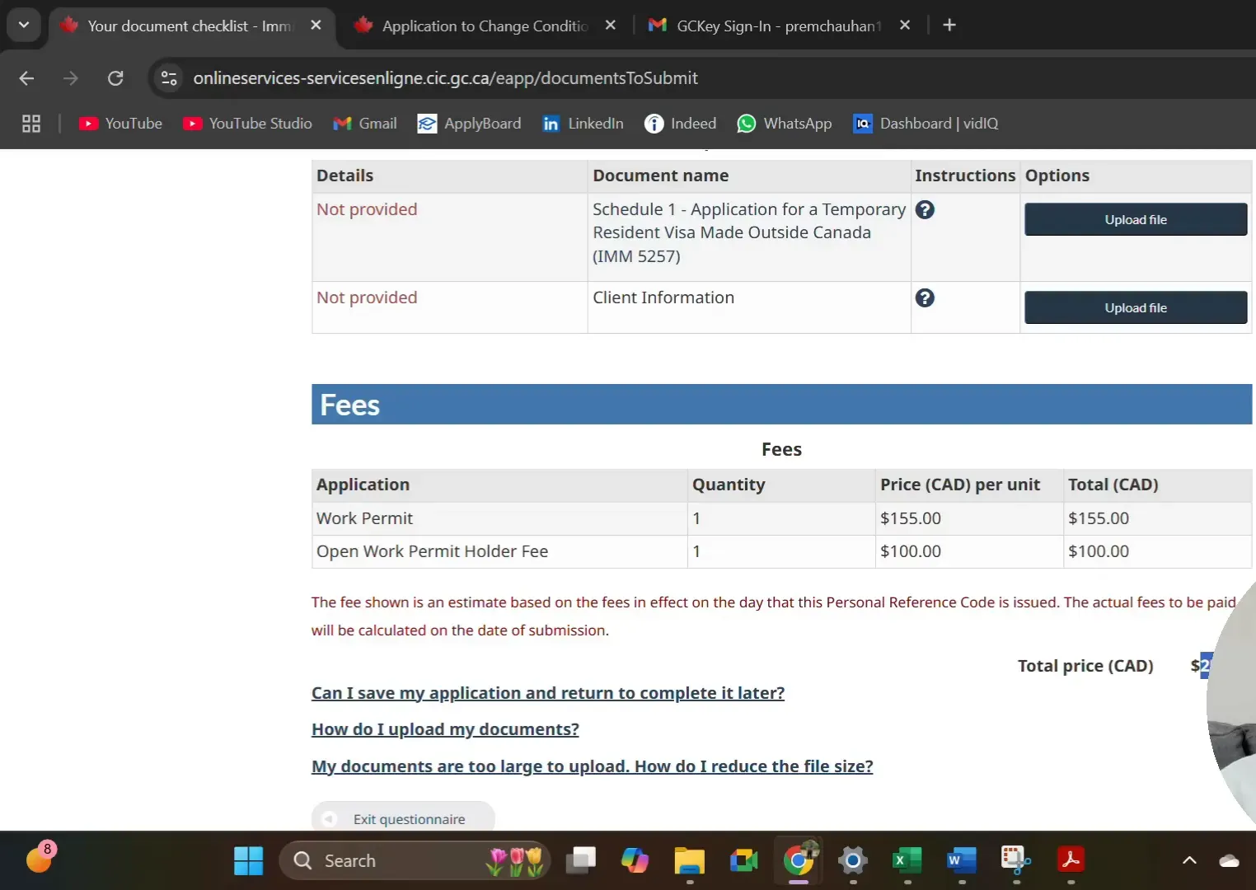Show hidden system tray icons

1189,861
